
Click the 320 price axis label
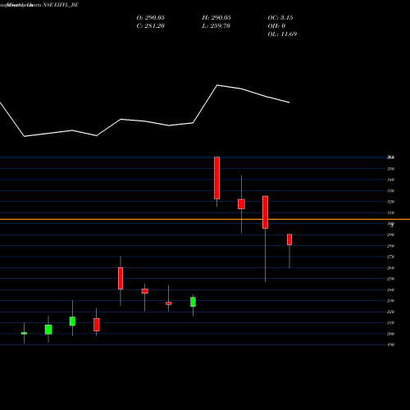coord(390,202)
